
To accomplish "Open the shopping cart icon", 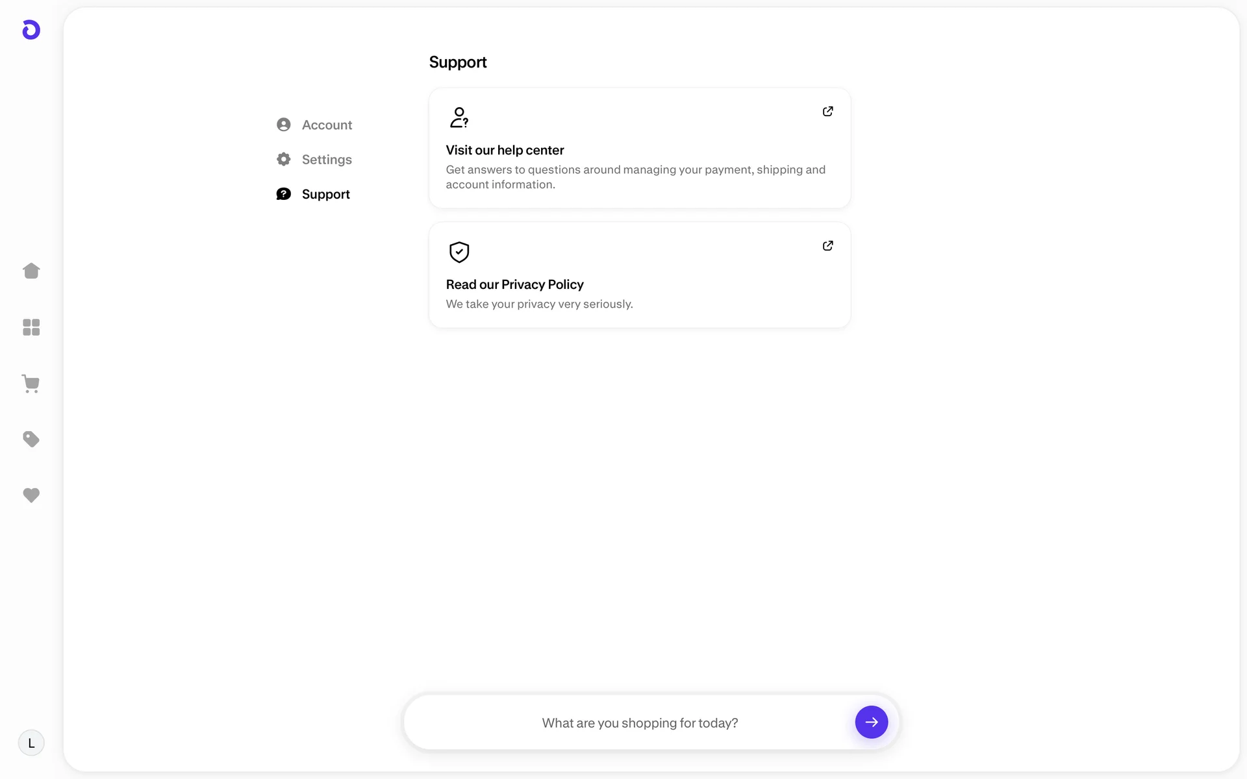I will coord(31,383).
